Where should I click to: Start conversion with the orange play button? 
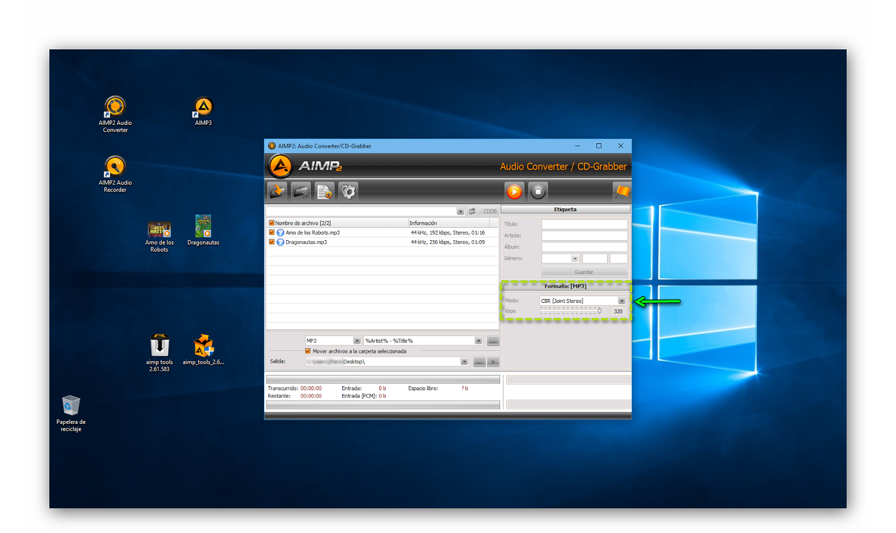(x=514, y=191)
